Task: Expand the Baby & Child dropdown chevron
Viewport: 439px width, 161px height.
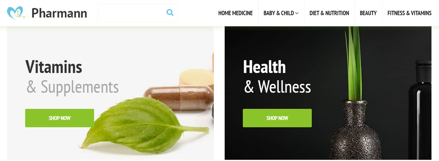Action: [x=297, y=13]
